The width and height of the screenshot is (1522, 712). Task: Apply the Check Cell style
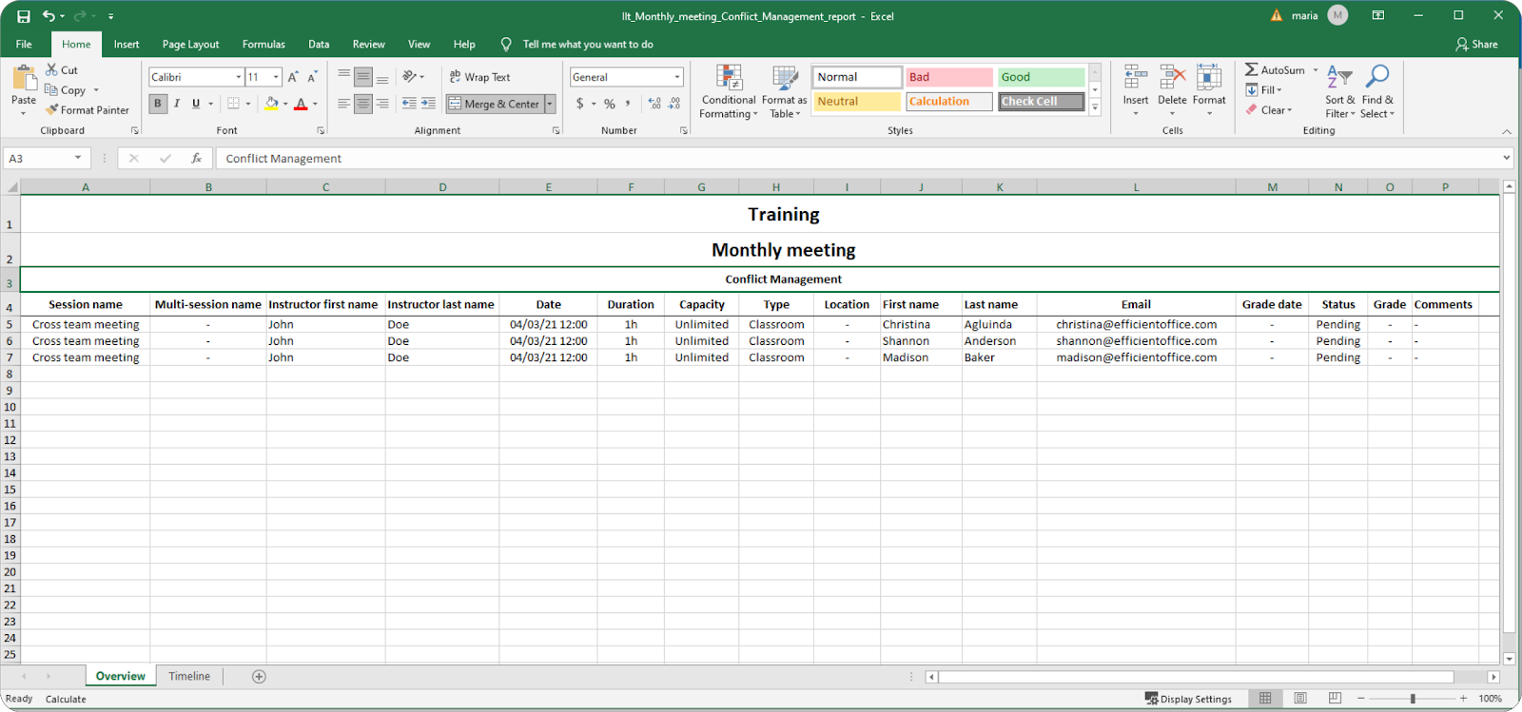[1042, 102]
